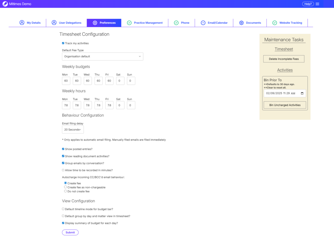This screenshot has height=241, width=334.
Task: Click the Website Tracking checkmark icon
Action: click(x=275, y=23)
